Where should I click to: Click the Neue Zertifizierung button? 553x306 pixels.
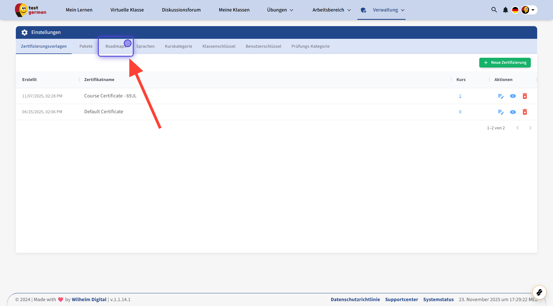(x=505, y=63)
